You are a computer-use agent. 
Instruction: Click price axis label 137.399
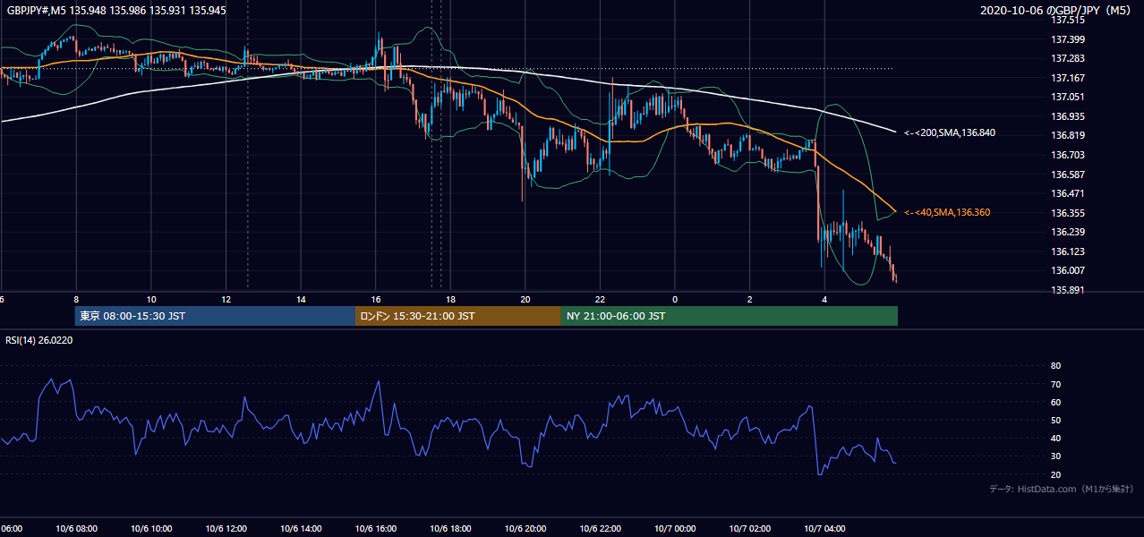[1069, 39]
